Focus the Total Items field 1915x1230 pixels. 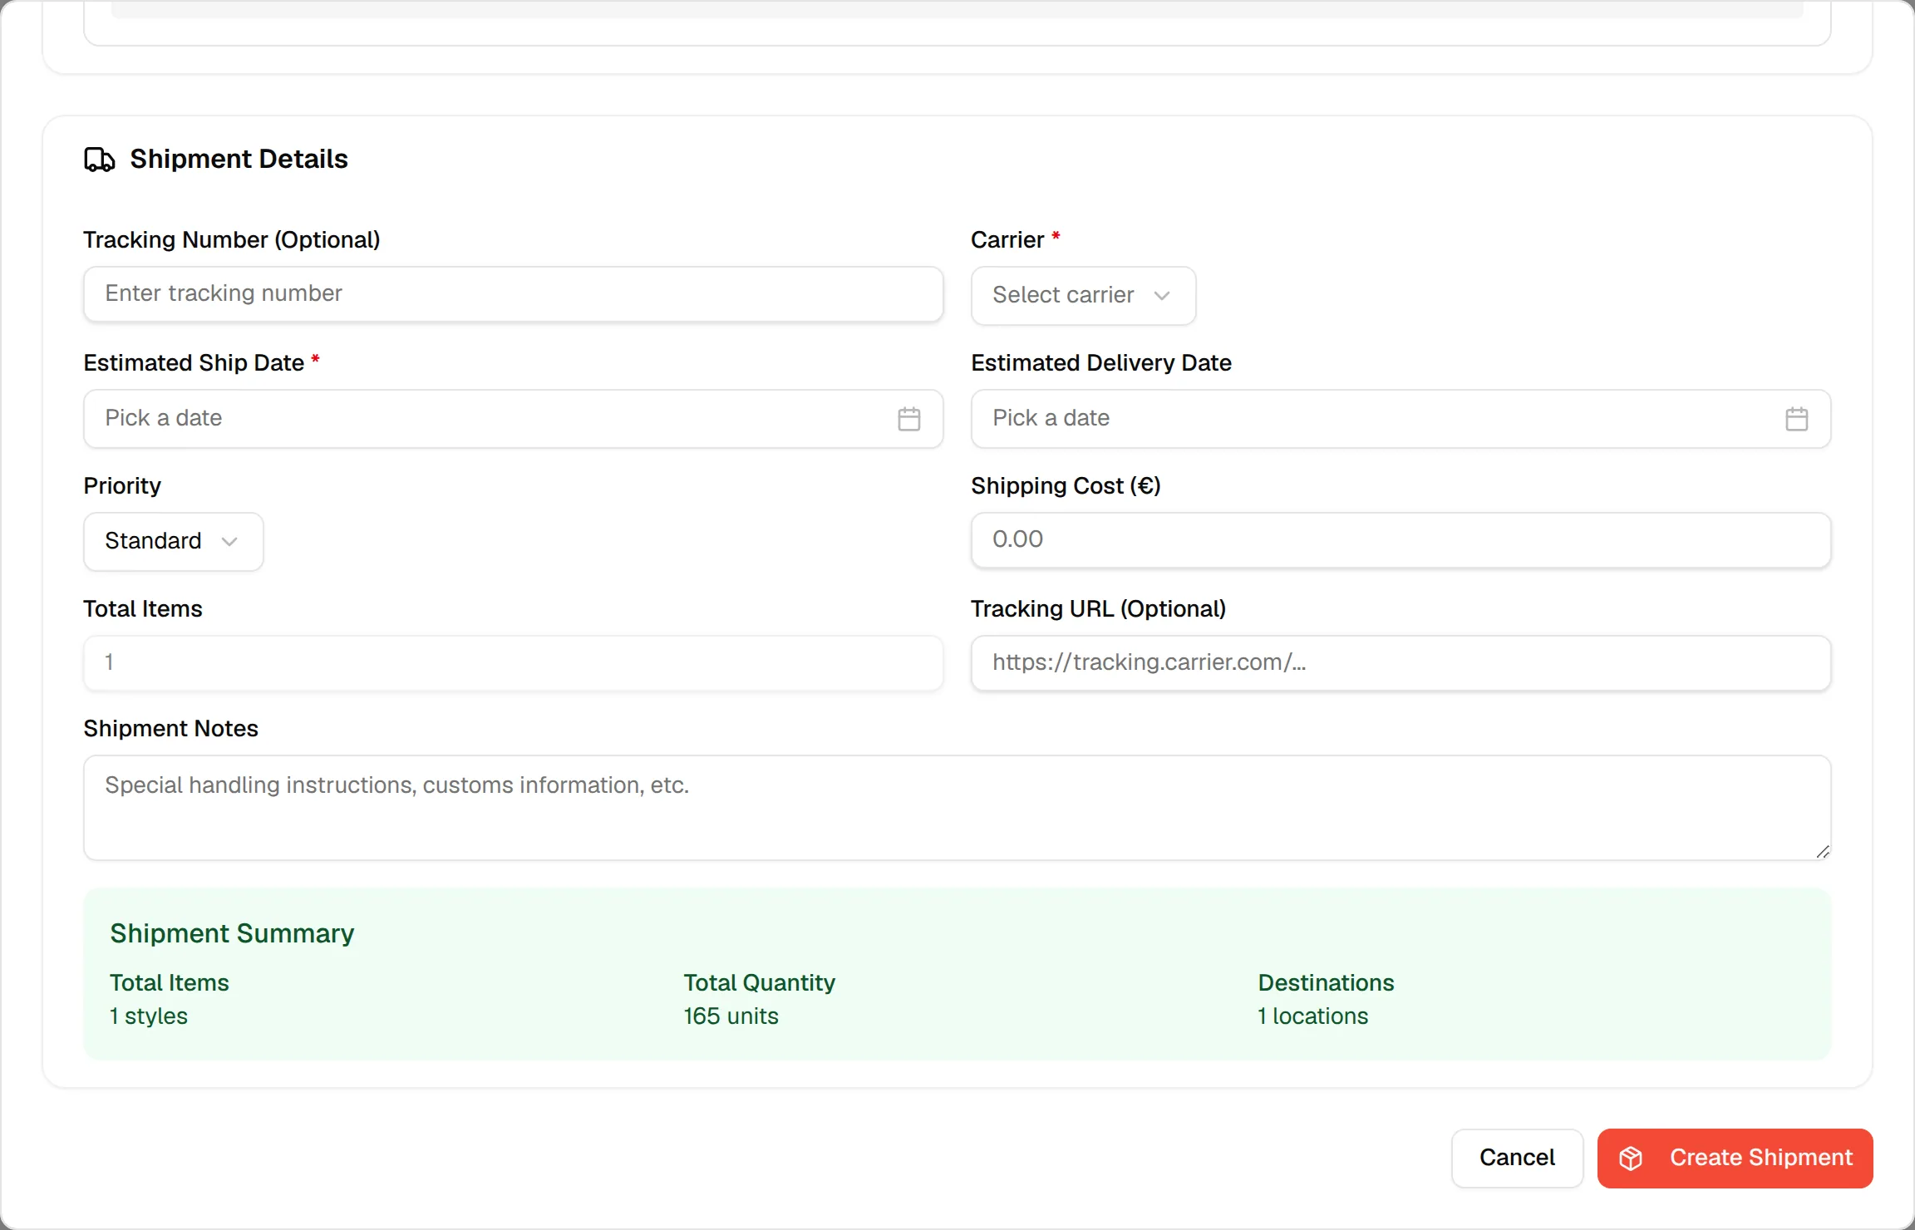click(x=514, y=663)
